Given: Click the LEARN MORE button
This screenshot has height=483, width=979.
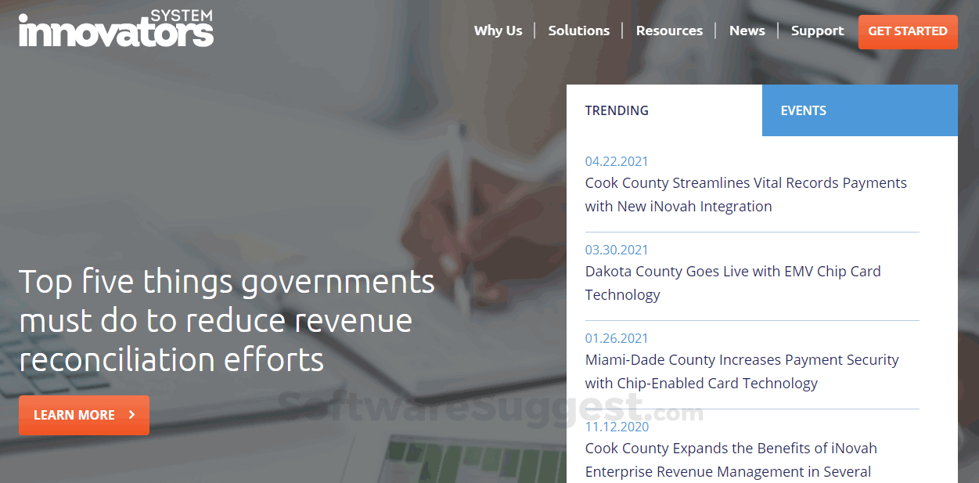Looking at the screenshot, I should (84, 415).
